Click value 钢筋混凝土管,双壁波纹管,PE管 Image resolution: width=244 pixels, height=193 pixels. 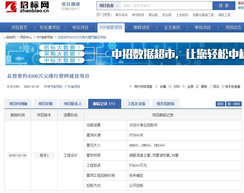[154, 155]
